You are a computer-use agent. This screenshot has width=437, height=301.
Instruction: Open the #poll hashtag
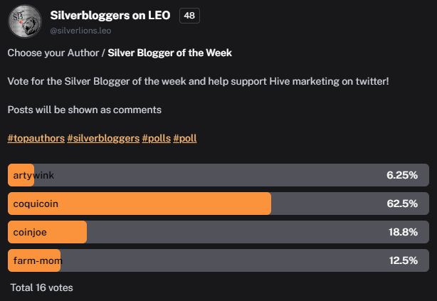(x=185, y=138)
